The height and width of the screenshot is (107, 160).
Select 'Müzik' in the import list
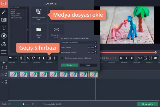[x=13, y=12]
